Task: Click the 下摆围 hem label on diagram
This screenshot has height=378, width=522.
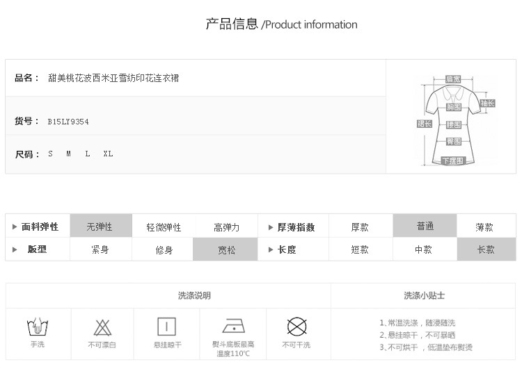Action: pos(453,161)
